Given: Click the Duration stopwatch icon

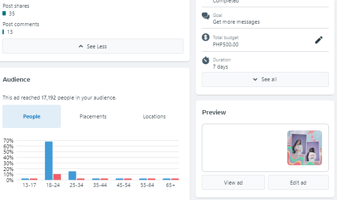Looking at the screenshot, I should pyautogui.click(x=206, y=60).
